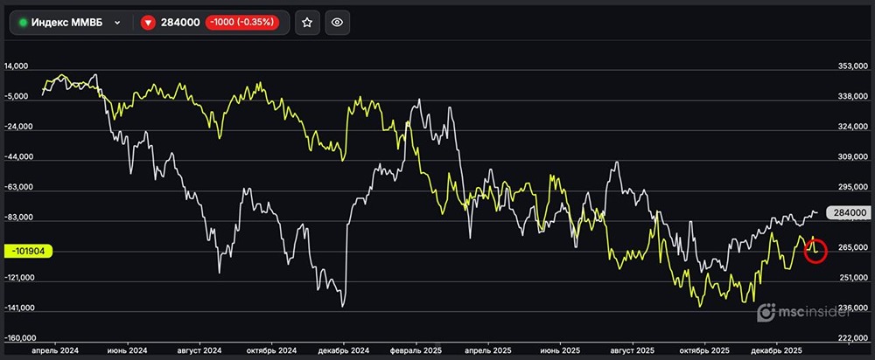Click the 353,000 right axis label

(852, 66)
